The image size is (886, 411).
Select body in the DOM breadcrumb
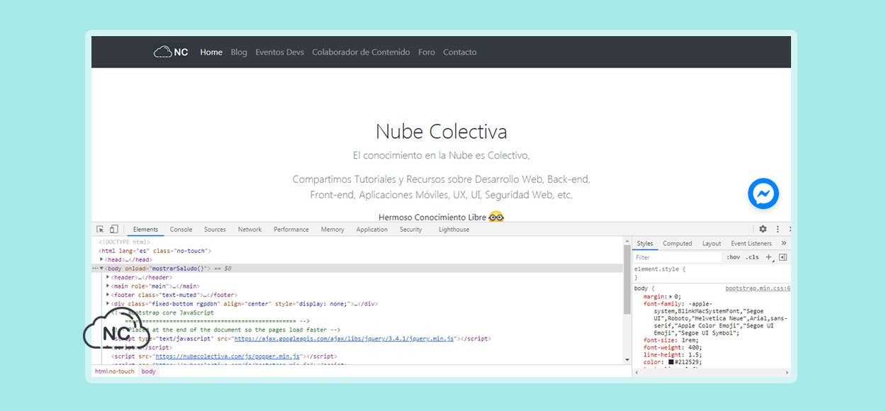pos(148,371)
